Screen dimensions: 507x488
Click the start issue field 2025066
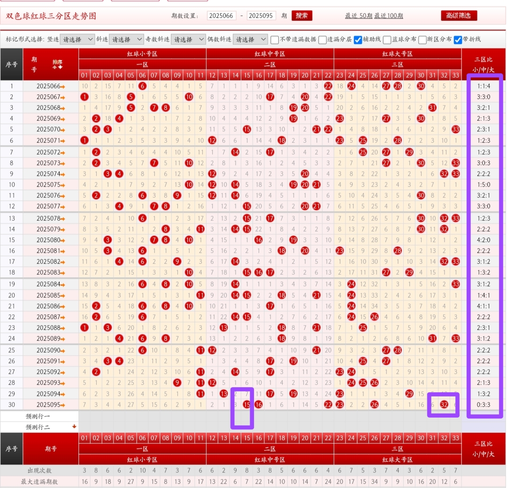point(222,15)
